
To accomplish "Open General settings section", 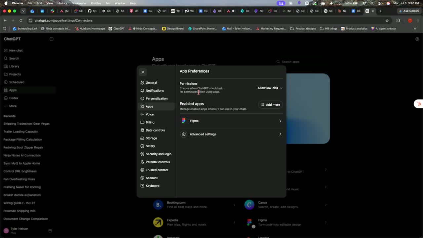I will point(156,83).
